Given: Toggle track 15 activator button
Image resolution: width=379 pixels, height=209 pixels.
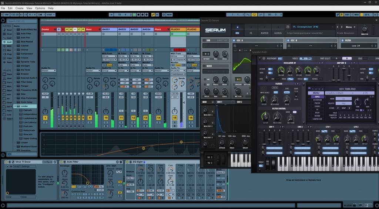Looking at the screenshot, I should pyautogui.click(x=175, y=118).
